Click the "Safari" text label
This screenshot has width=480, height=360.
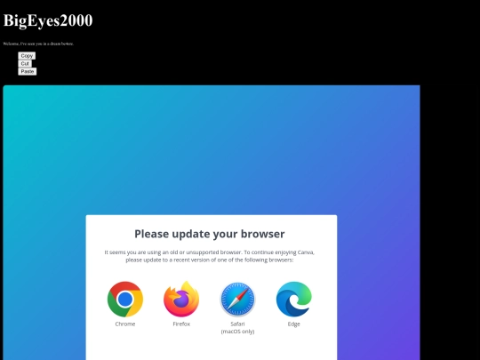(x=237, y=324)
